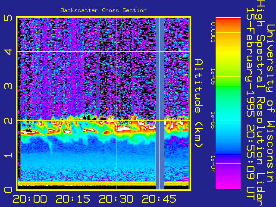Click the altitude axis label 4
276x207 pixels.
tap(8, 52)
